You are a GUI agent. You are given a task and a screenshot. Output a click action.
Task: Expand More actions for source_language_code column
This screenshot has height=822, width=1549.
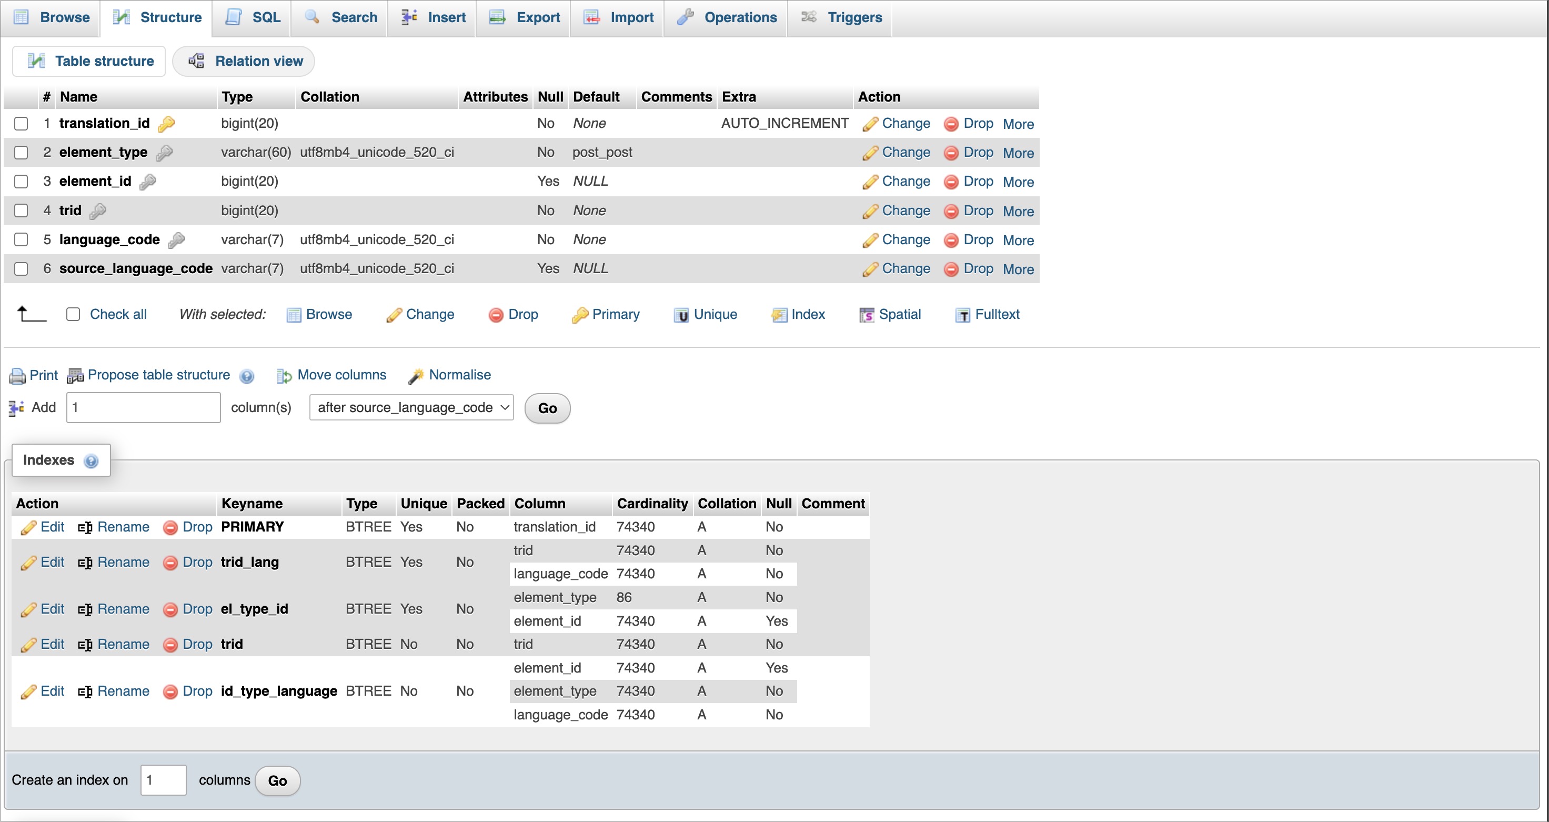(x=1018, y=269)
